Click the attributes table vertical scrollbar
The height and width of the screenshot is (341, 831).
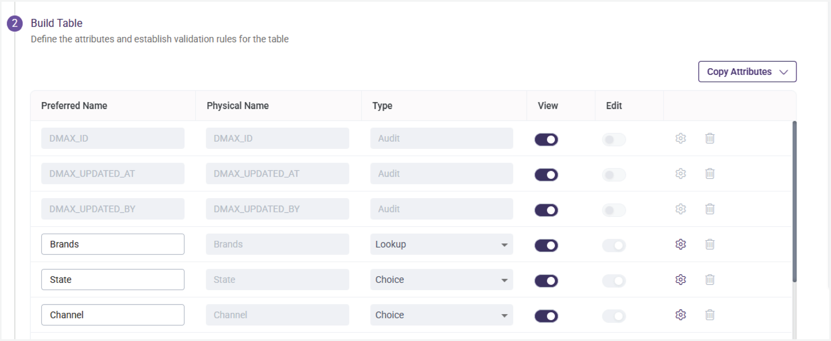tap(794, 201)
